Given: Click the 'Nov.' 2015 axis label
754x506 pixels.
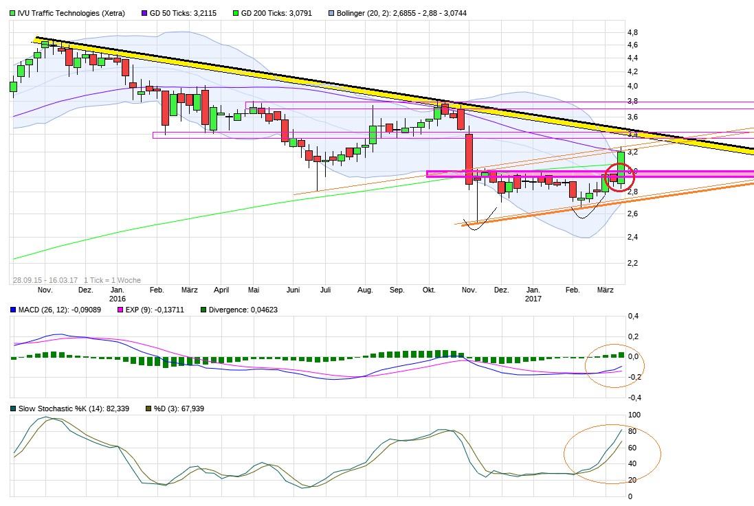Looking at the screenshot, I should 45,290.
